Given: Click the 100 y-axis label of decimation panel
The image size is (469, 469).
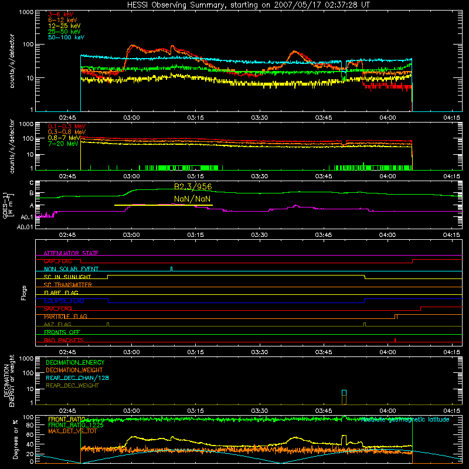Looking at the screenshot, I should click(28, 373).
